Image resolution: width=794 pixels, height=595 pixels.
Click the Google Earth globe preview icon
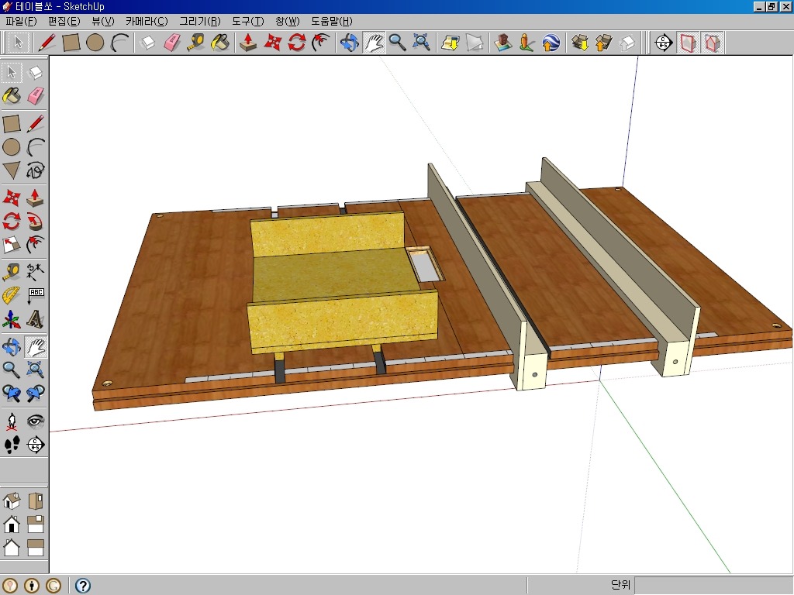551,43
